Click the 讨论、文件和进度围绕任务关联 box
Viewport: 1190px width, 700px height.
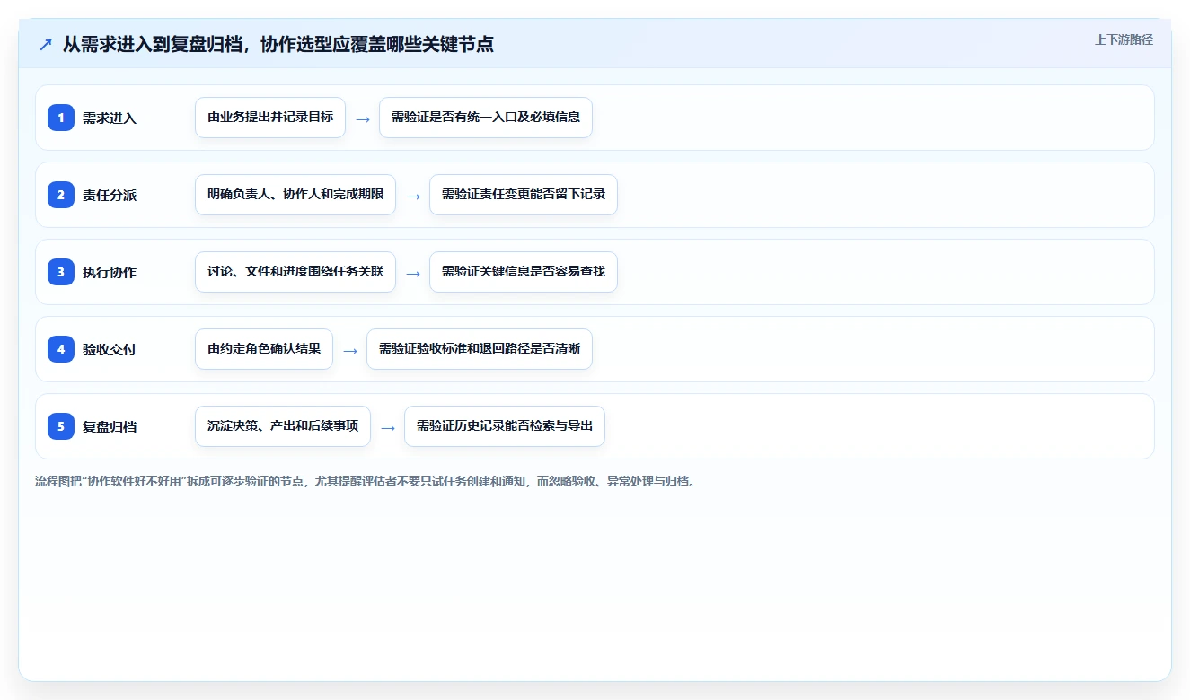tap(295, 272)
